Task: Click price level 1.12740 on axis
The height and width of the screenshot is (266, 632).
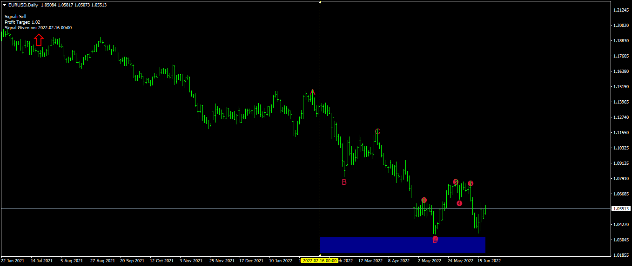Action: (x=621, y=117)
